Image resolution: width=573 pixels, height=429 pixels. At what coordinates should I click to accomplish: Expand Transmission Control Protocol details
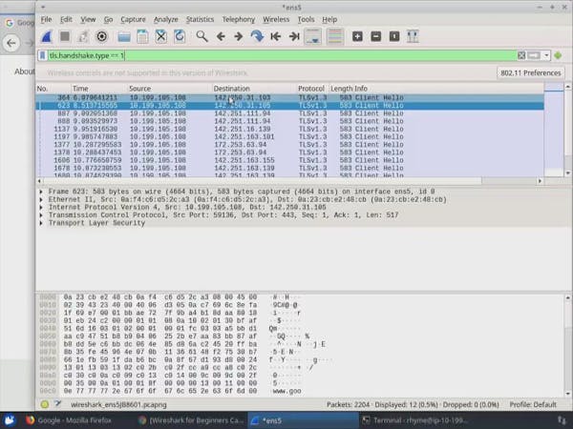pyautogui.click(x=41, y=215)
